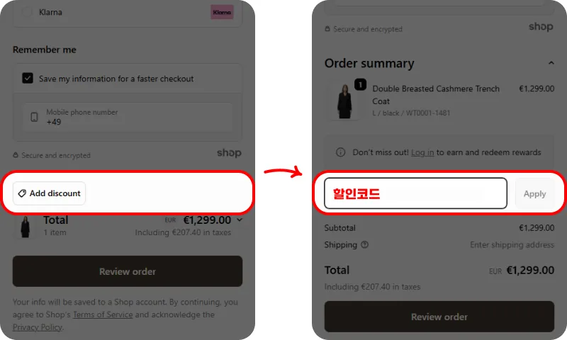567x340 pixels.
Task: Click the info icon beside "Don't miss out!"
Action: (341, 152)
